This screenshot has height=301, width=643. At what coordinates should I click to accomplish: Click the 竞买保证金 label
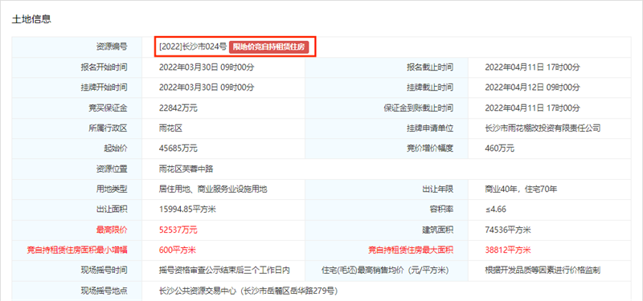tap(108, 108)
